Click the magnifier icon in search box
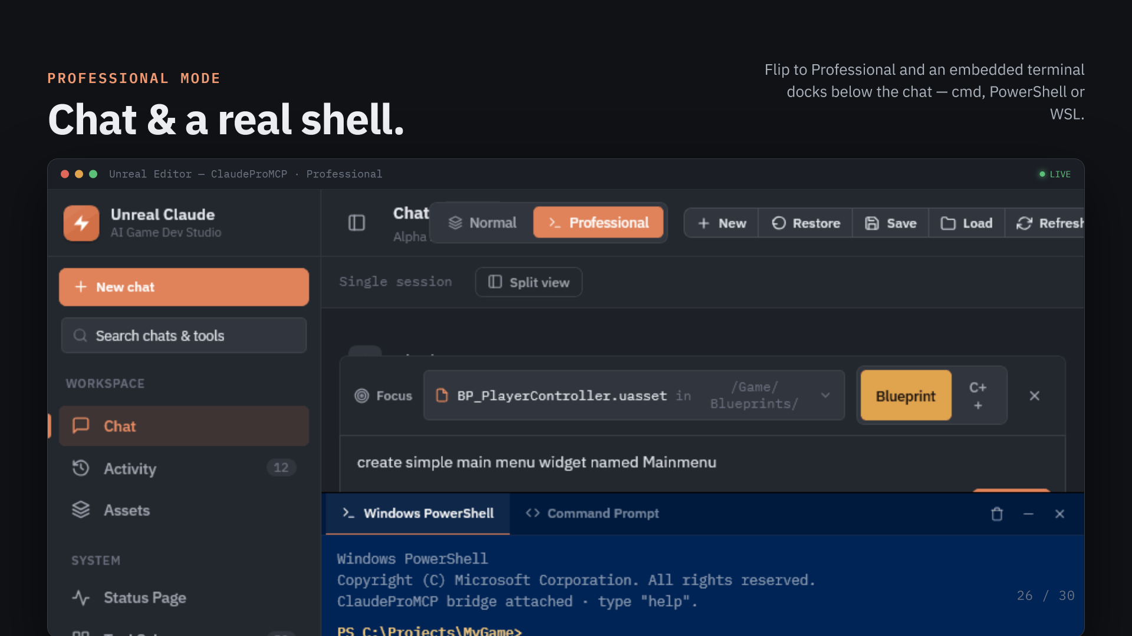The height and width of the screenshot is (636, 1132). click(80, 335)
